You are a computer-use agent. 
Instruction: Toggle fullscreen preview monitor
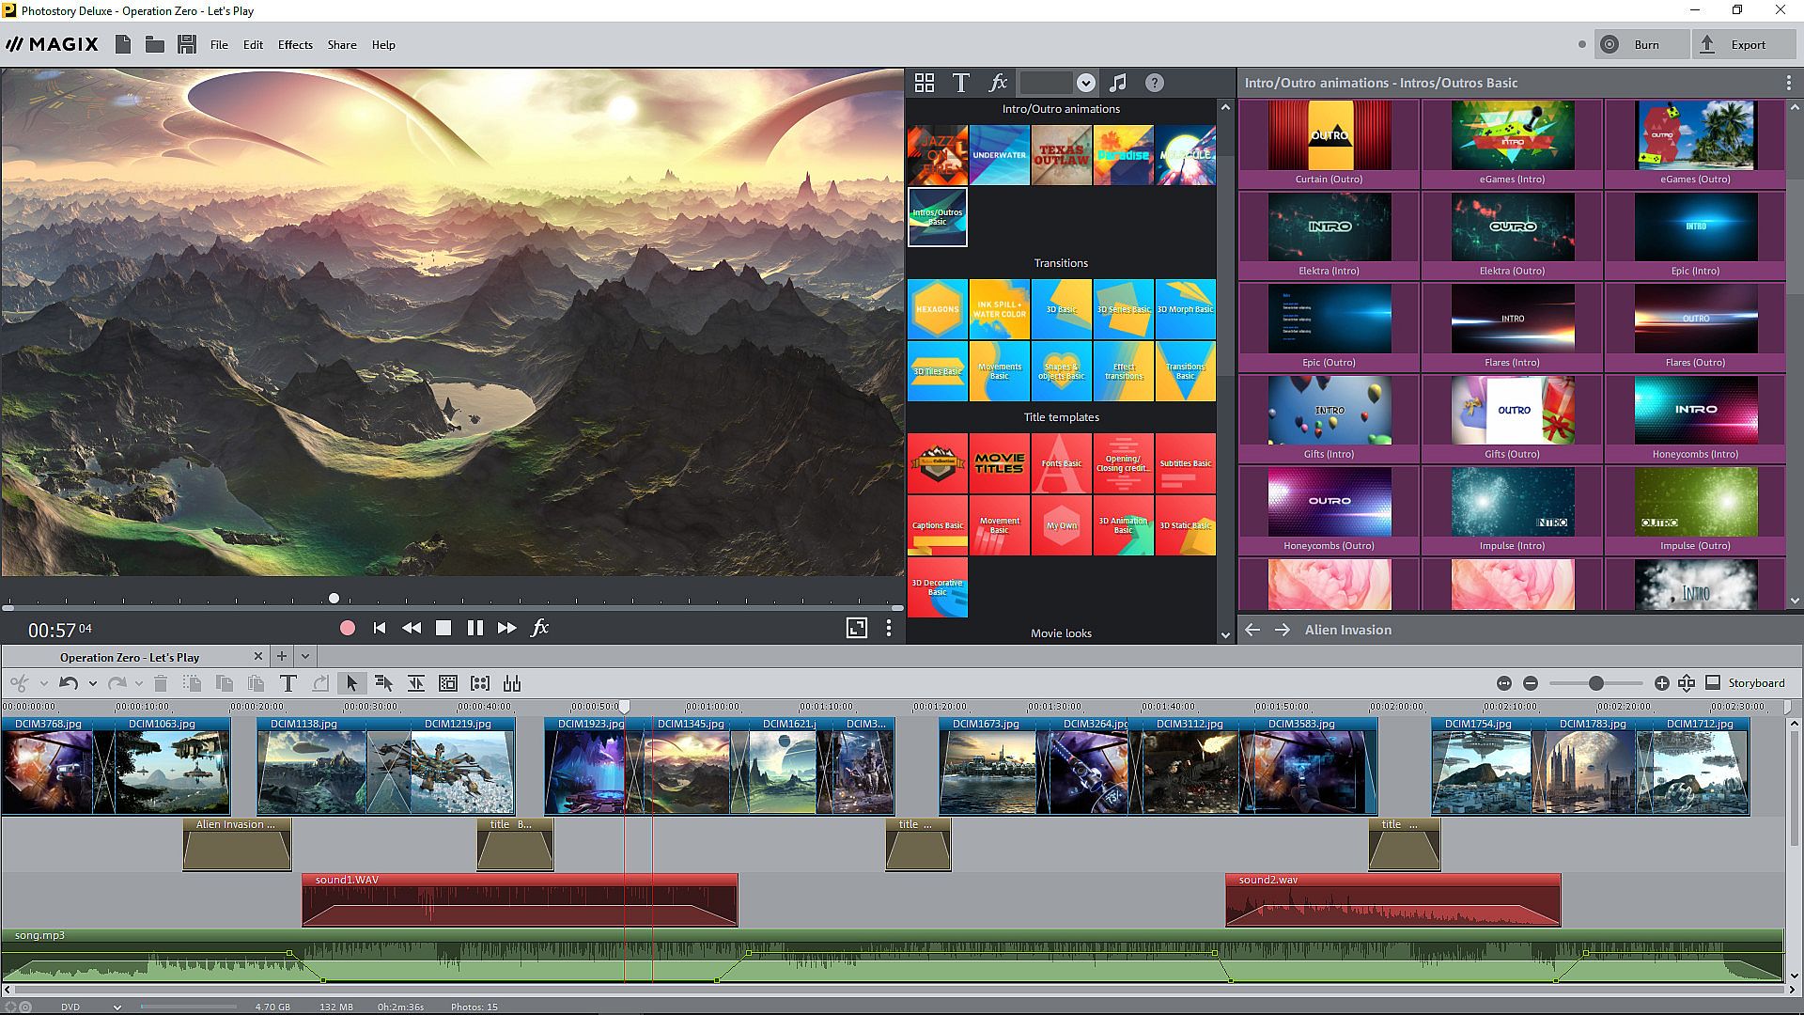tap(856, 628)
